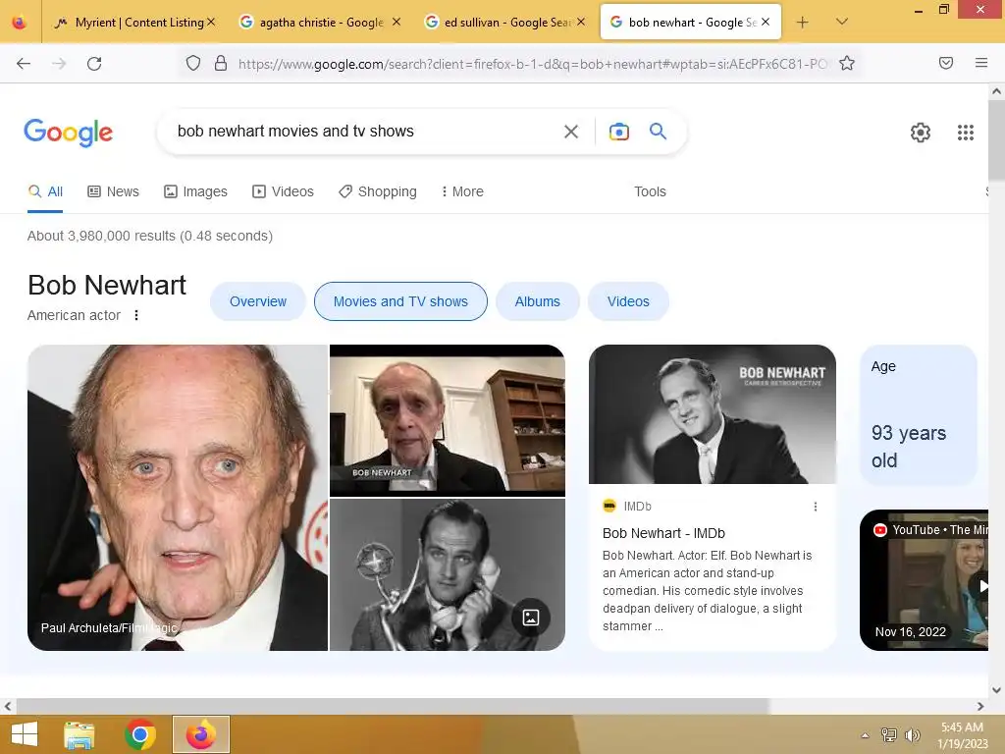Select the Images results tab

point(195,191)
